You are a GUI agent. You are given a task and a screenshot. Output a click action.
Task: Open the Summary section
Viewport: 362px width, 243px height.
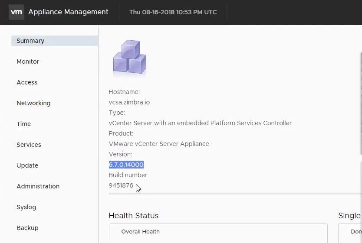(x=55, y=41)
